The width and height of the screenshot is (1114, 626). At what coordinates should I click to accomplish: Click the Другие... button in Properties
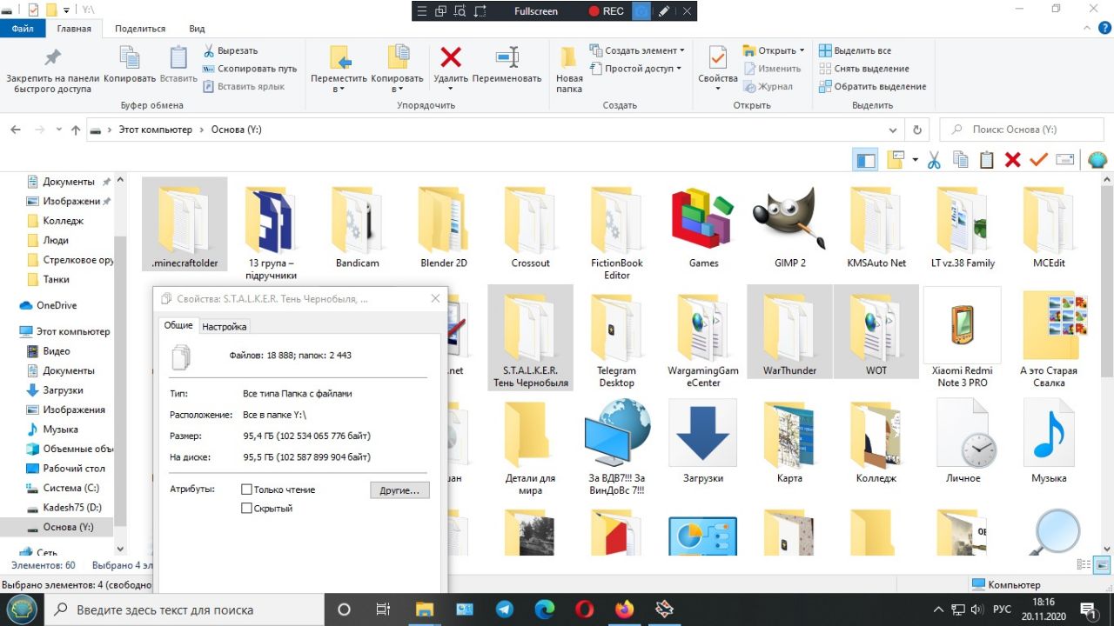pos(399,490)
